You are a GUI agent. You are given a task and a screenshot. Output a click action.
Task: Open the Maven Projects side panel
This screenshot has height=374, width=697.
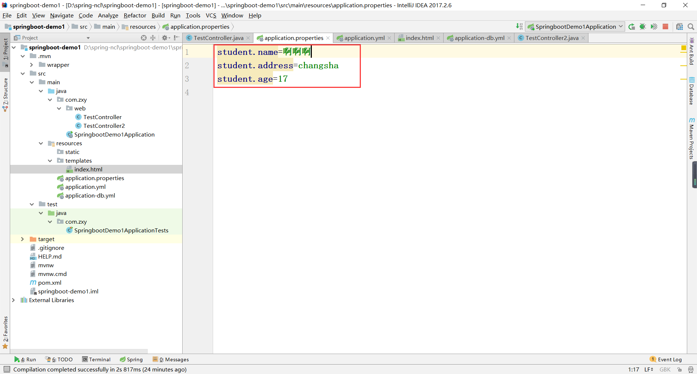click(692, 138)
